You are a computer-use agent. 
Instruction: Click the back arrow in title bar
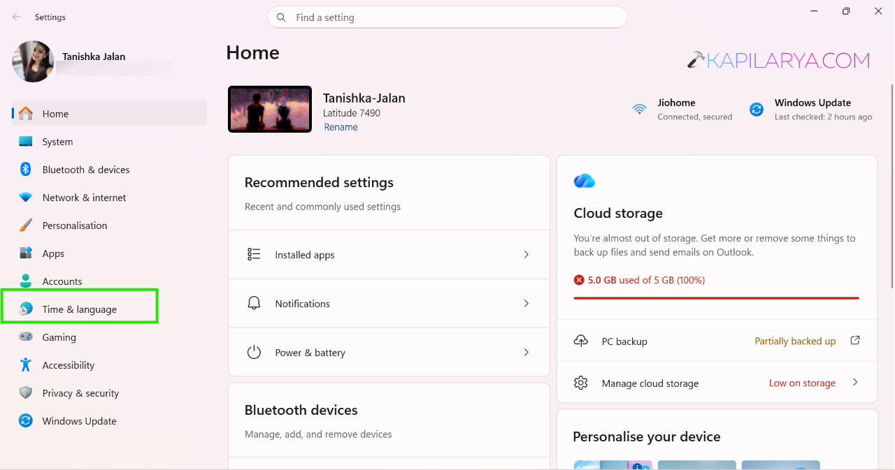pos(17,17)
